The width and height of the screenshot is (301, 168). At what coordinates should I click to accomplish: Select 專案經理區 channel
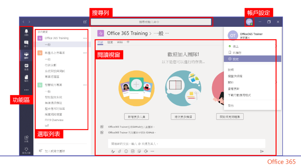click(52, 77)
